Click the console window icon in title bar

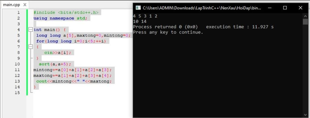(138, 8)
